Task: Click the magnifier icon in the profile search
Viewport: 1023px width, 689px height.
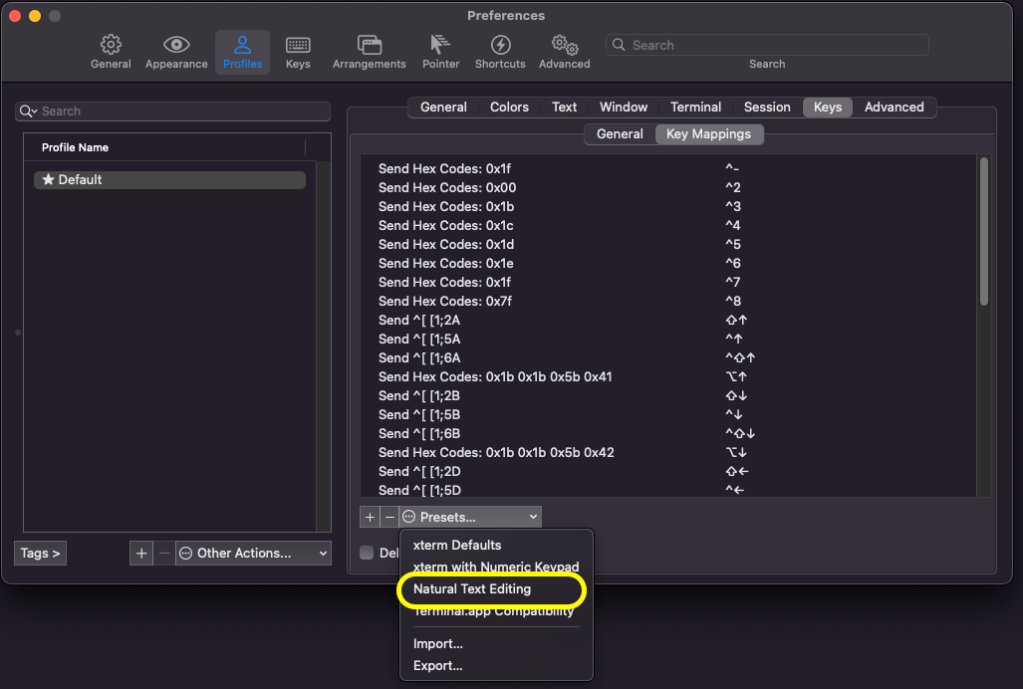Action: coord(28,112)
